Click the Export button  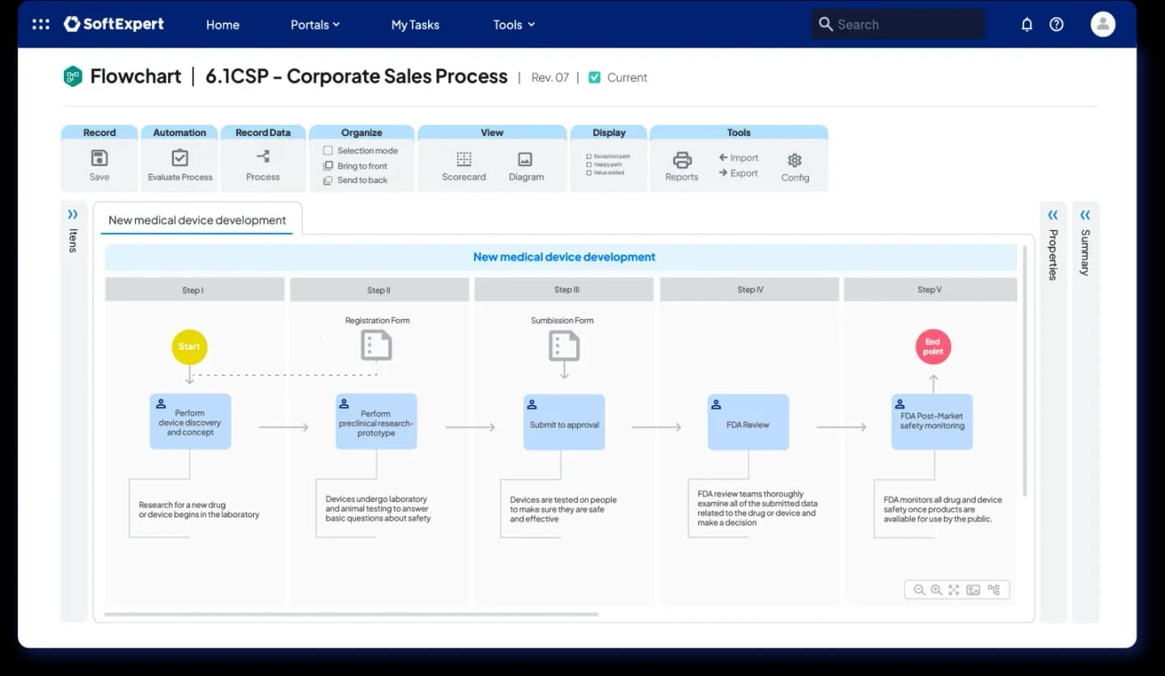[738, 172]
